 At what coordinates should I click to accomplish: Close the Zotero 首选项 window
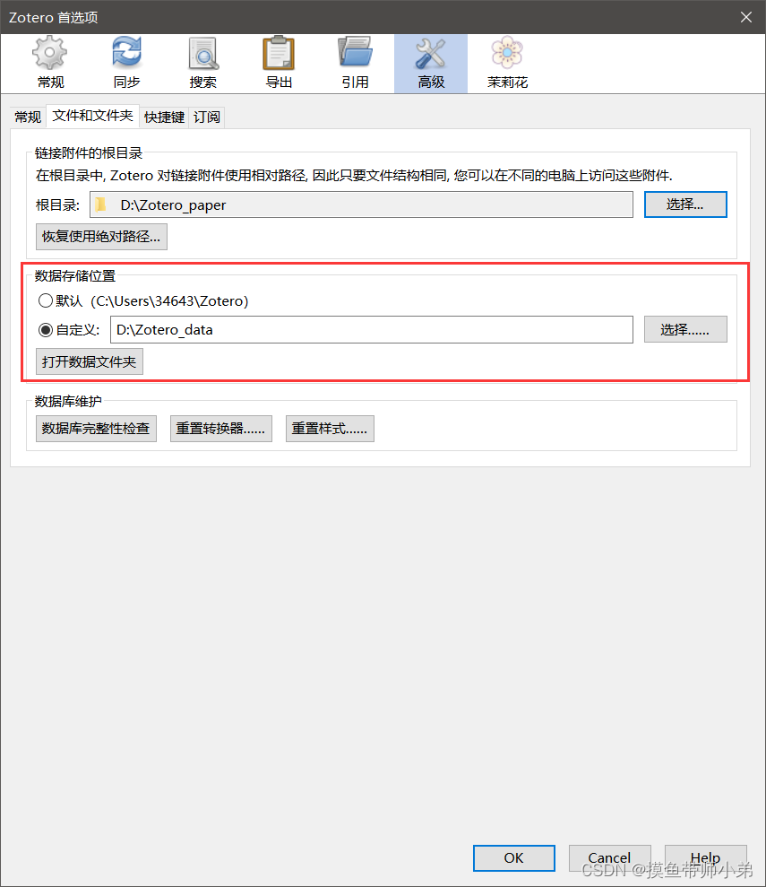click(x=746, y=18)
